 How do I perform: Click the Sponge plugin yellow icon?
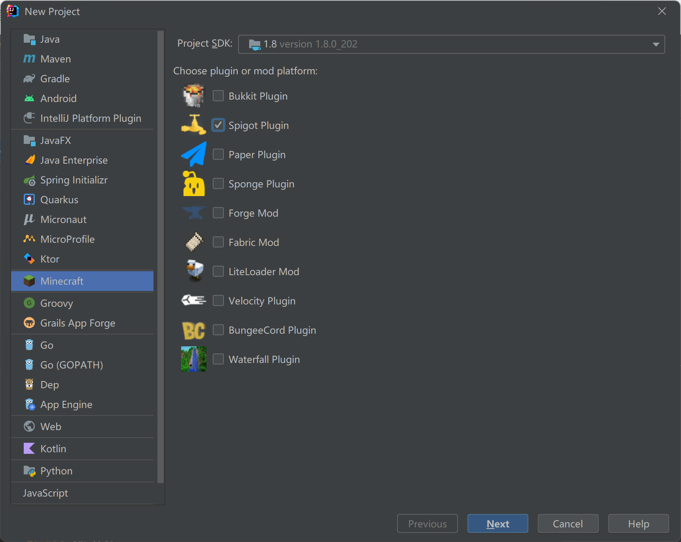click(194, 184)
